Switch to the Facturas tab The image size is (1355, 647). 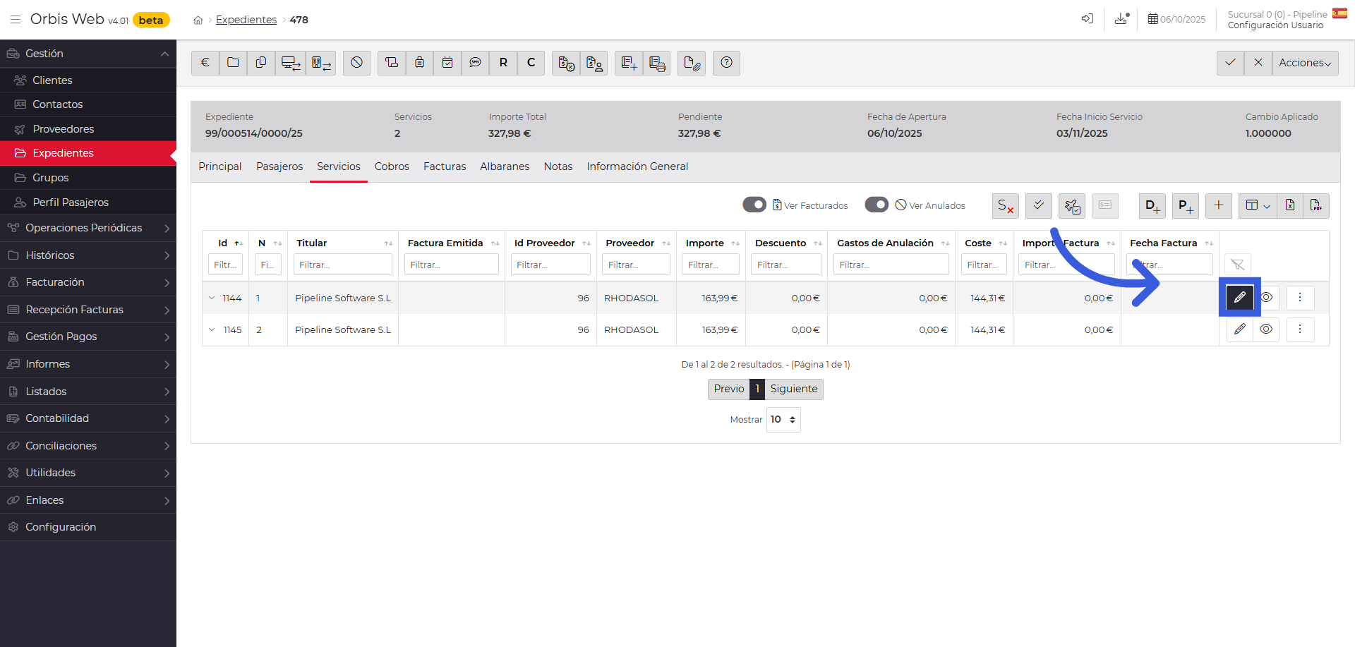[444, 167]
